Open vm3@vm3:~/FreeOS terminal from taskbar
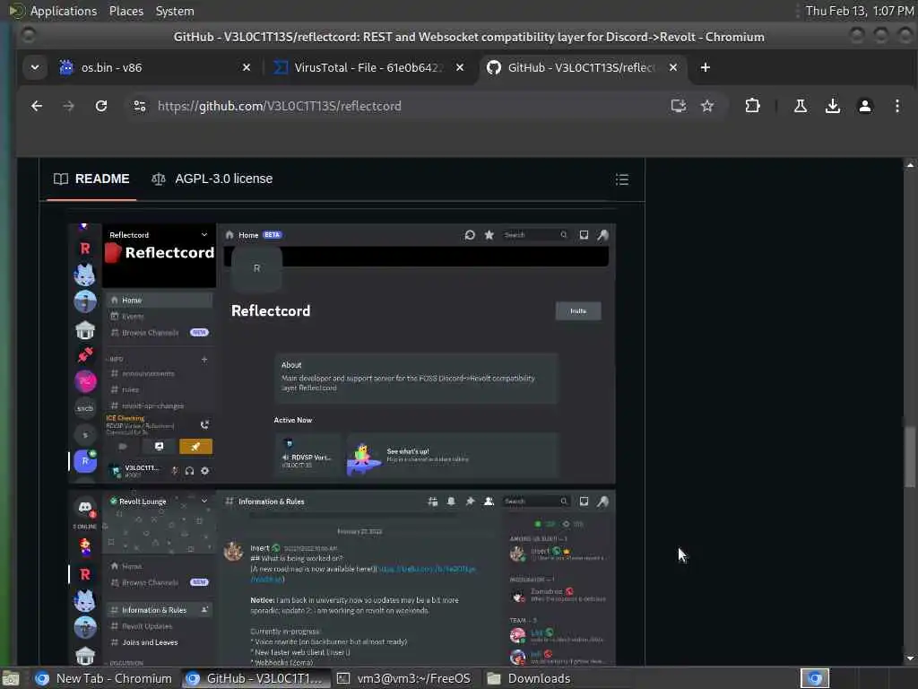918x689 pixels. pyautogui.click(x=405, y=678)
